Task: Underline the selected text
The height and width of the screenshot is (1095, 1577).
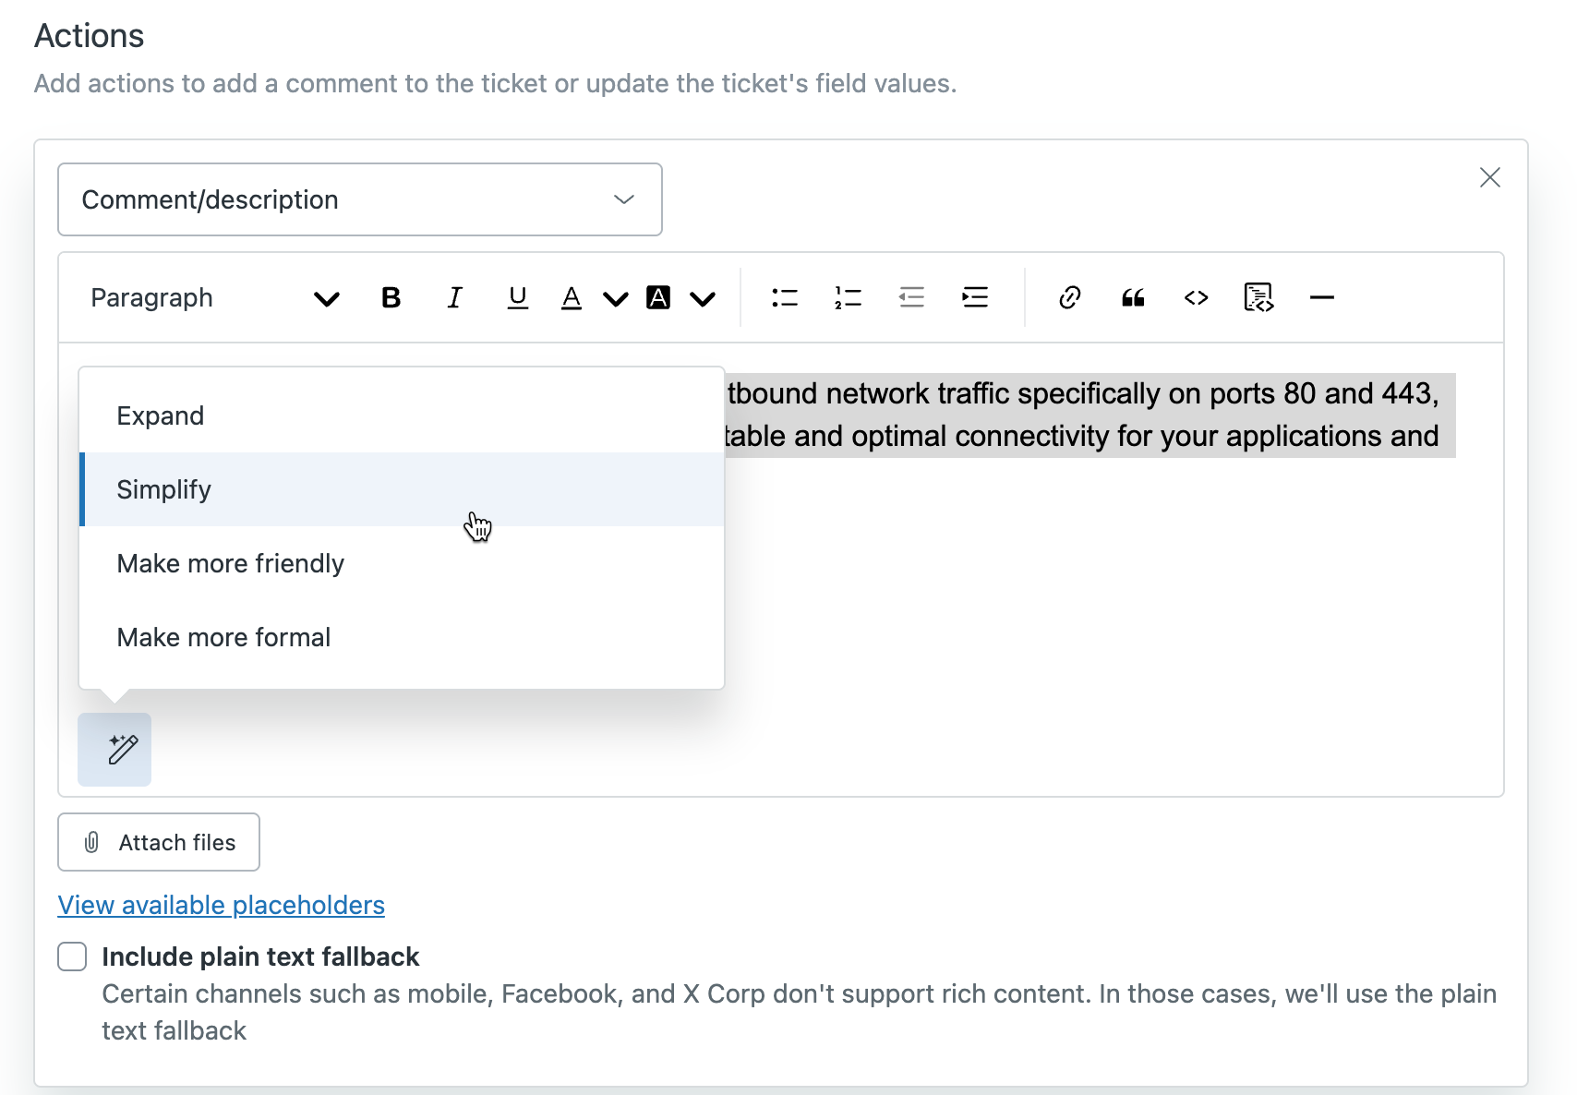Action: click(x=518, y=297)
